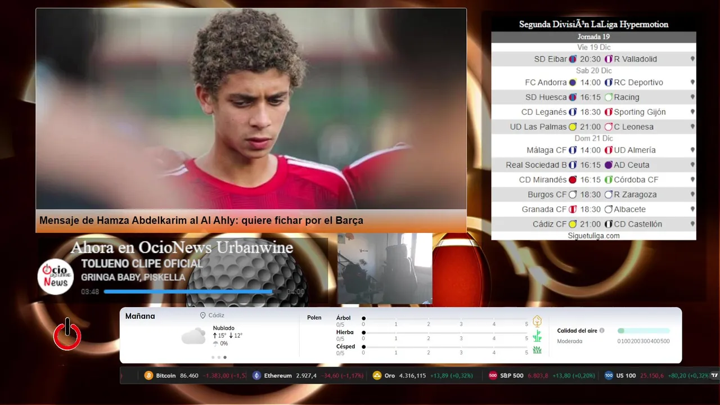Click the Moderada air quality label

570,341
